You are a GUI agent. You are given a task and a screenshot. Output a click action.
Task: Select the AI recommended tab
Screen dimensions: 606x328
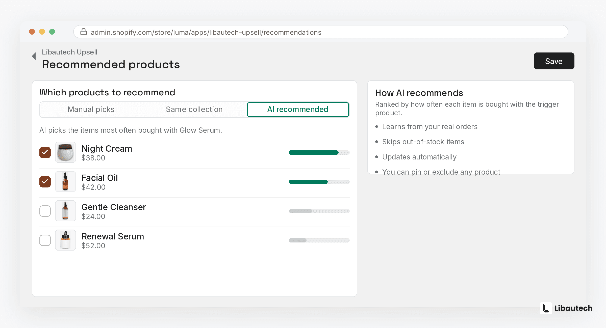298,110
